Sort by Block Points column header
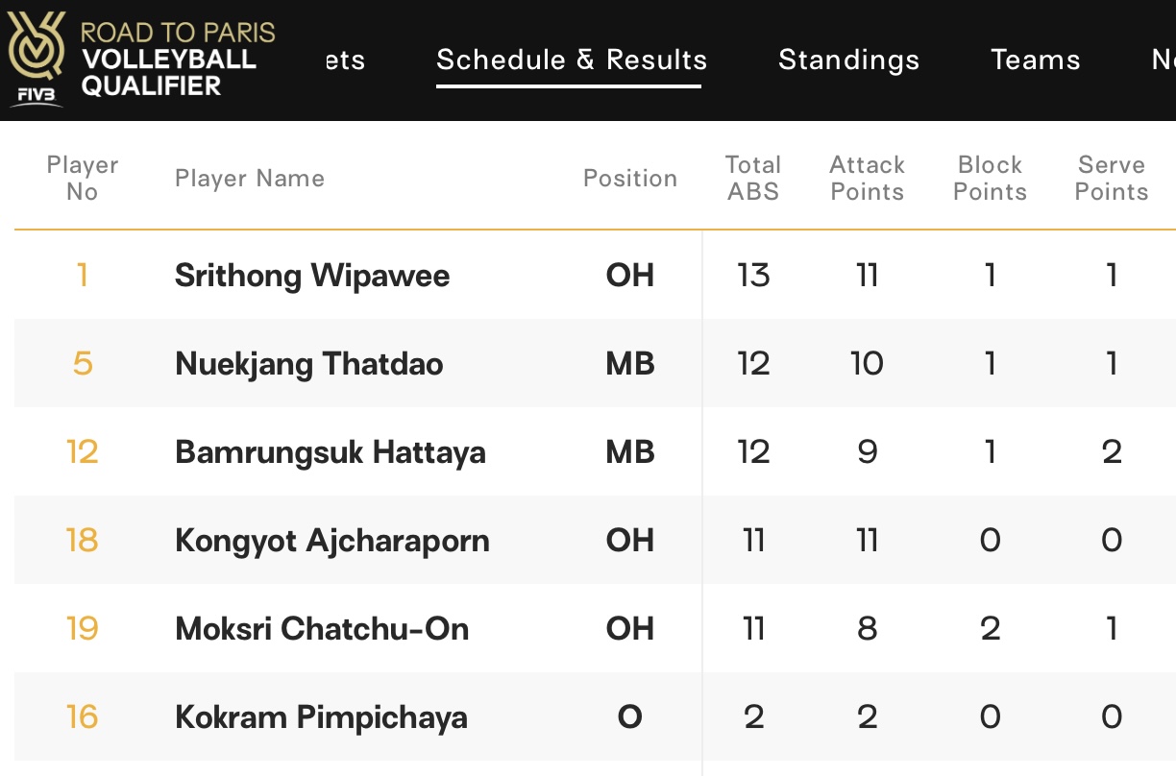The height and width of the screenshot is (776, 1176). click(990, 178)
